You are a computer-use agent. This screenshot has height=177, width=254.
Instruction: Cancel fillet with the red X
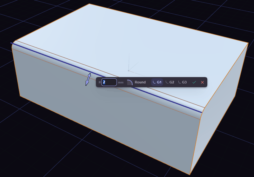point(202,82)
